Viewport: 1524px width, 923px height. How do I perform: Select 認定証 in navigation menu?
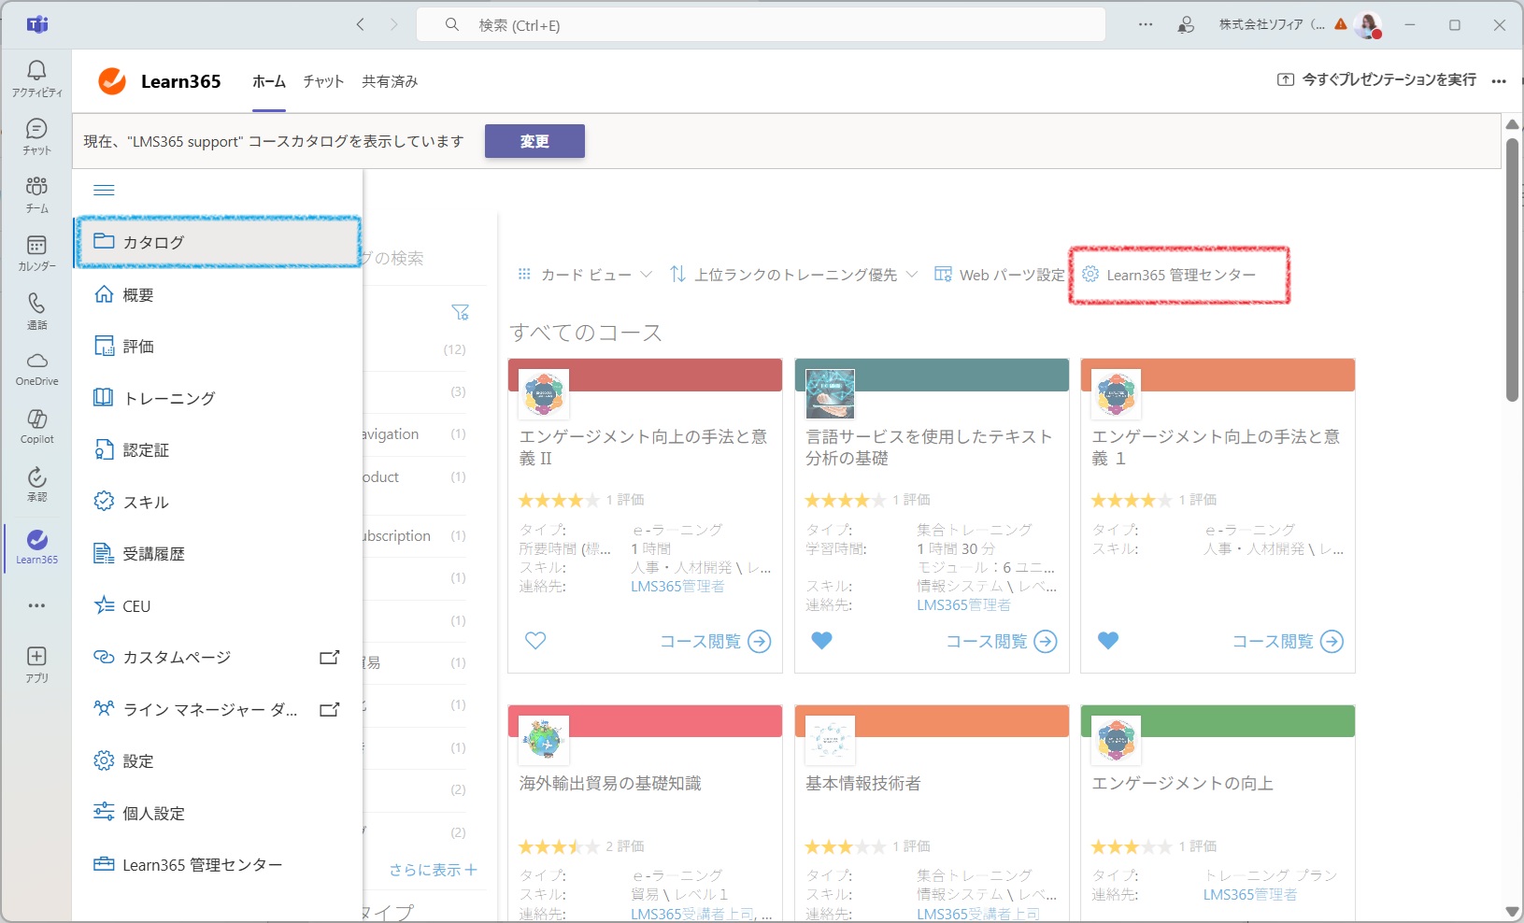(x=218, y=450)
